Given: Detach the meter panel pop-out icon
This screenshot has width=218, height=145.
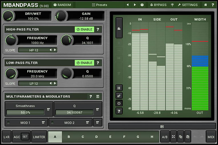Looking at the screenshot, I should coord(119,96).
